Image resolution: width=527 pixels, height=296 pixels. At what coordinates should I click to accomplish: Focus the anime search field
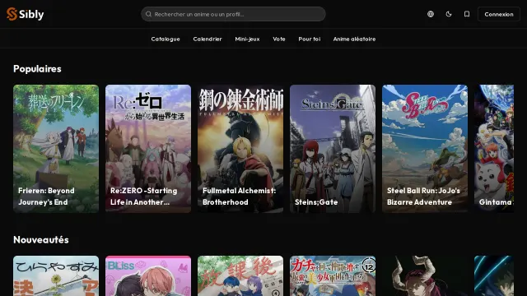coord(233,14)
